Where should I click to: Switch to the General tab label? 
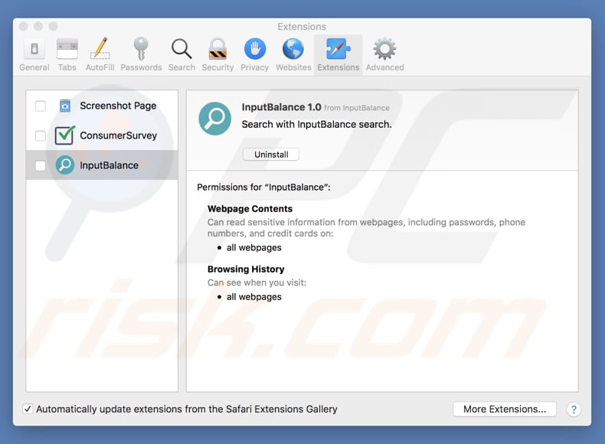pyautogui.click(x=34, y=67)
